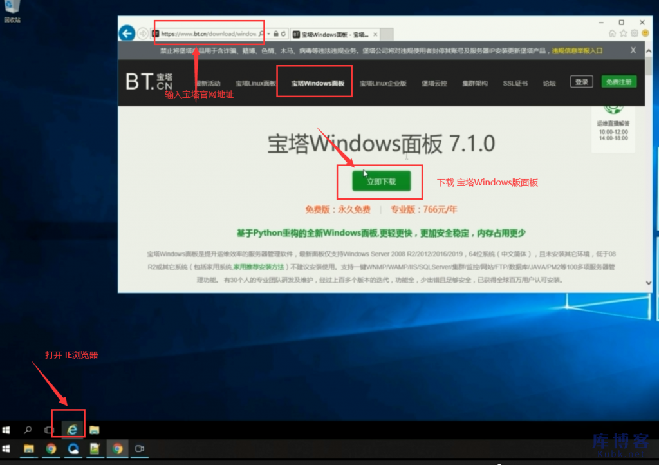
Task: Open the video camera recorder taskbar icon
Action: pos(140,449)
